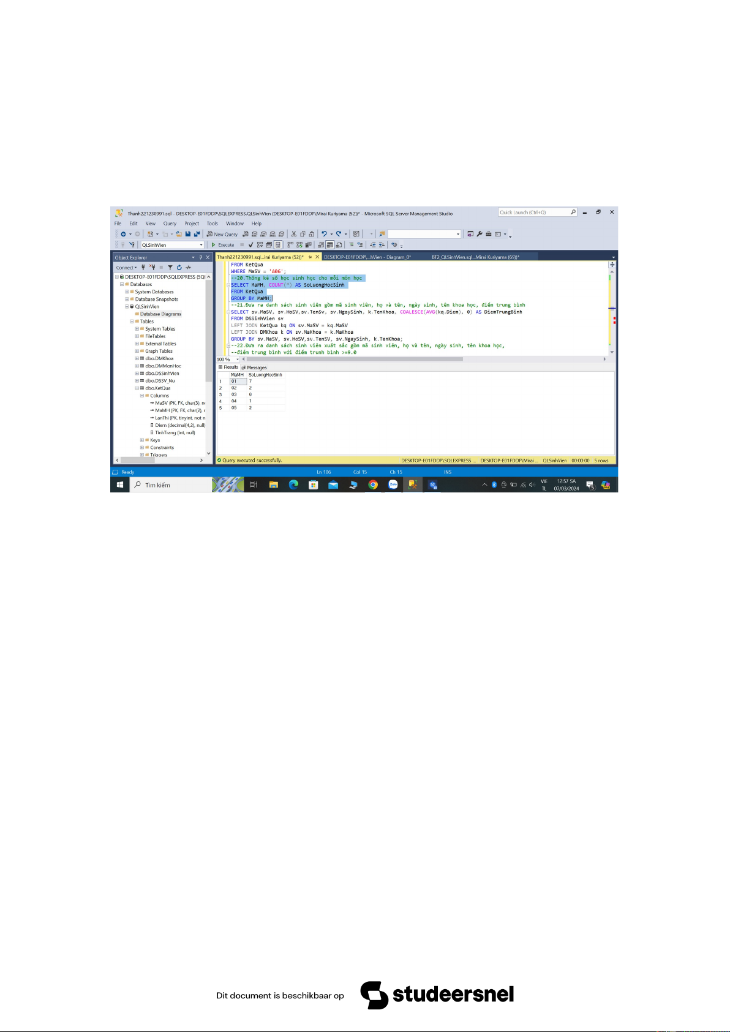Screen dimensions: 730x1032
Task: Open Chrome from the Windows taskbar
Action: click(x=373, y=485)
